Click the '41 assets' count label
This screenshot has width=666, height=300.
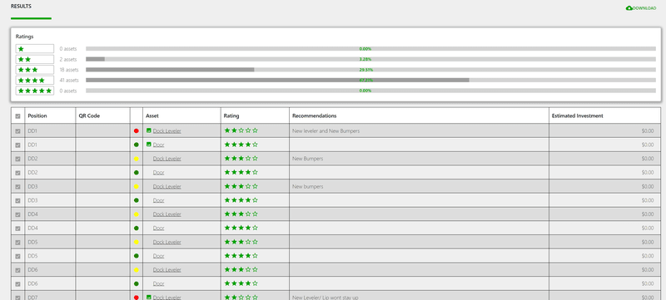[69, 80]
